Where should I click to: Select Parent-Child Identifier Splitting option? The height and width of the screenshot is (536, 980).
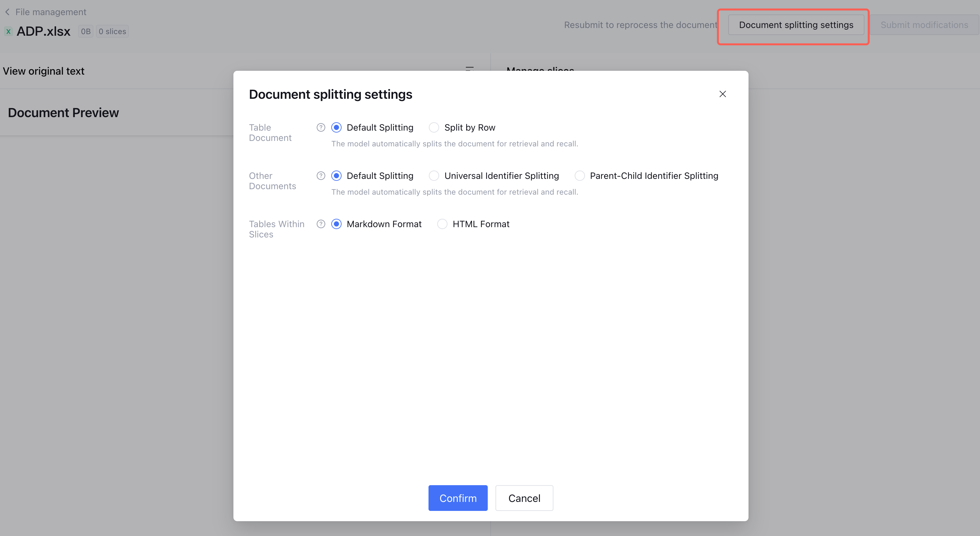[x=580, y=176]
